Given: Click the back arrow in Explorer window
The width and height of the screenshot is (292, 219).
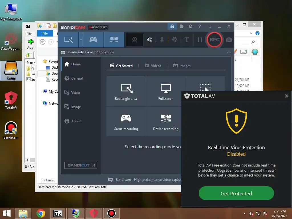Looking at the screenshot, I should point(43,42).
